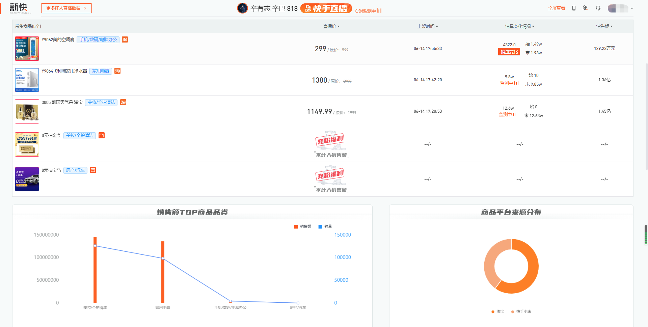The image size is (648, 327).
Task: Open Y9062美的空调扇 product thumbnail
Action: (x=27, y=49)
